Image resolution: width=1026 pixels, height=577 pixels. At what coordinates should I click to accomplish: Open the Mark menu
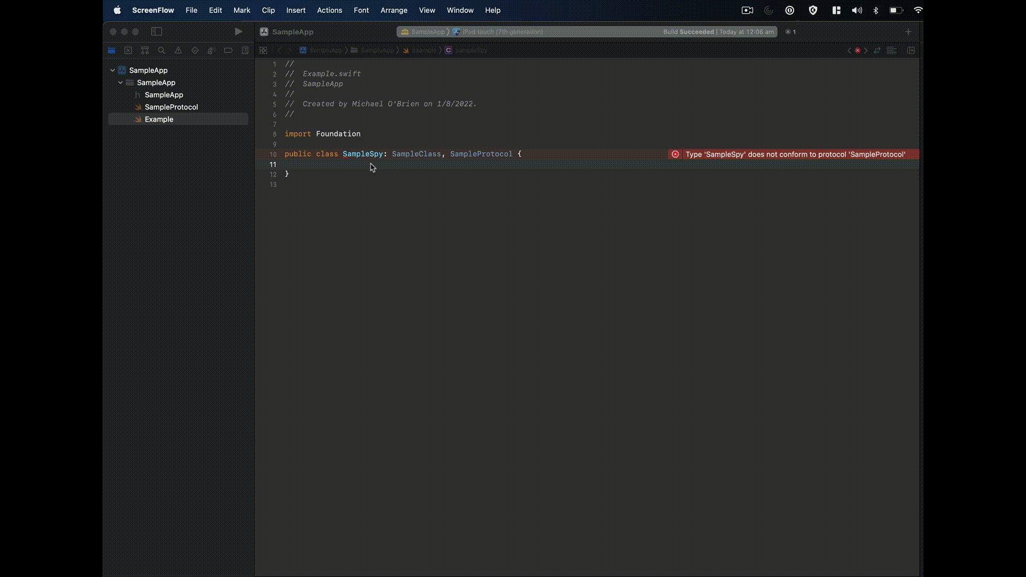click(x=242, y=10)
